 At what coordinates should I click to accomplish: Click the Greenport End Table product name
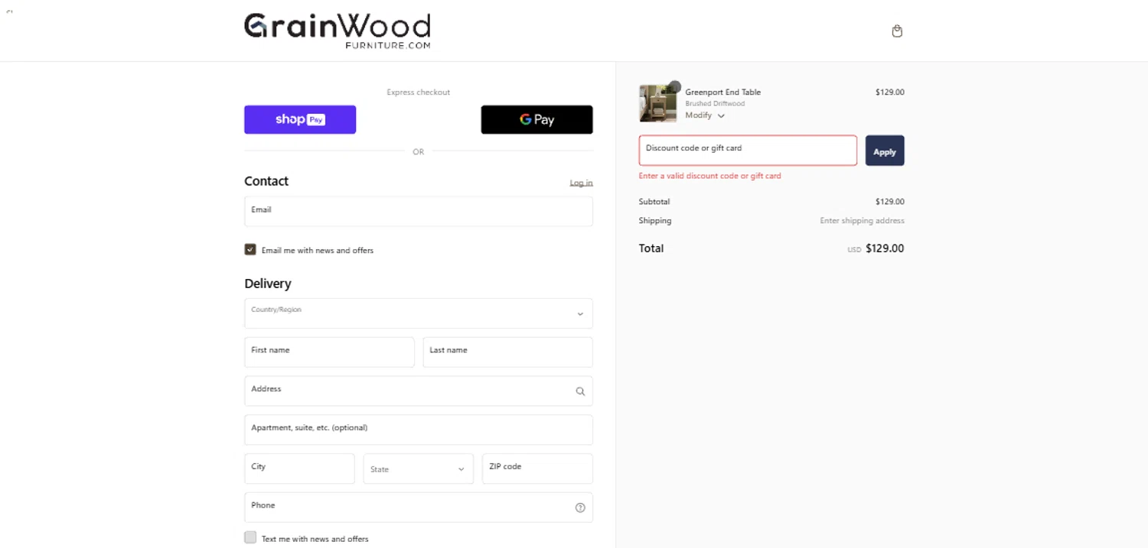(722, 92)
